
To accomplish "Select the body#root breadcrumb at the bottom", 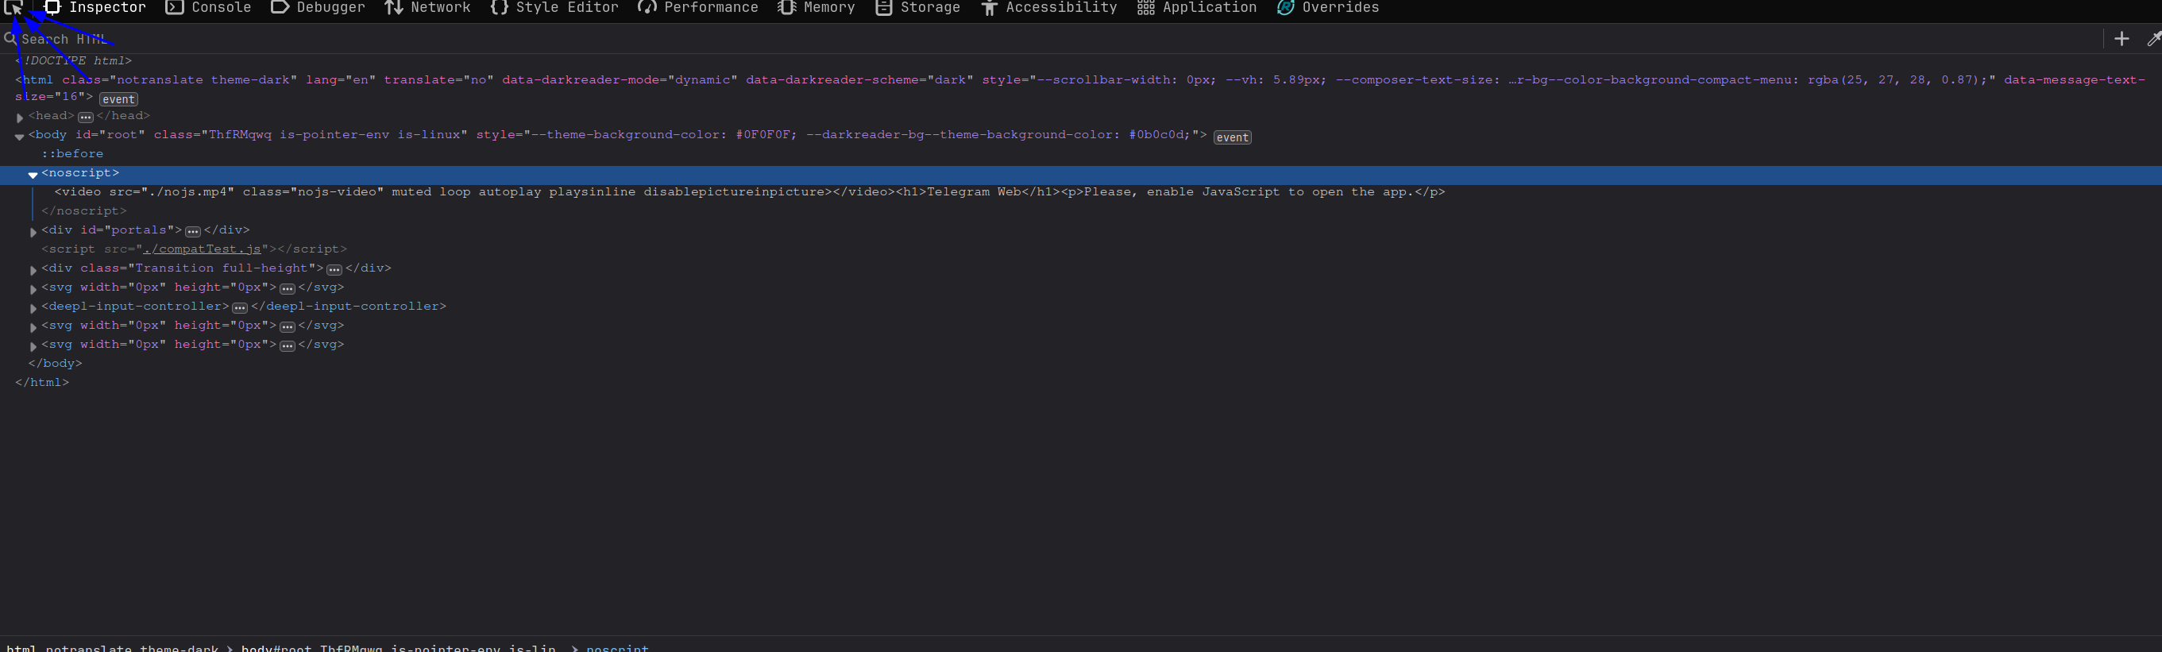I will (398, 647).
